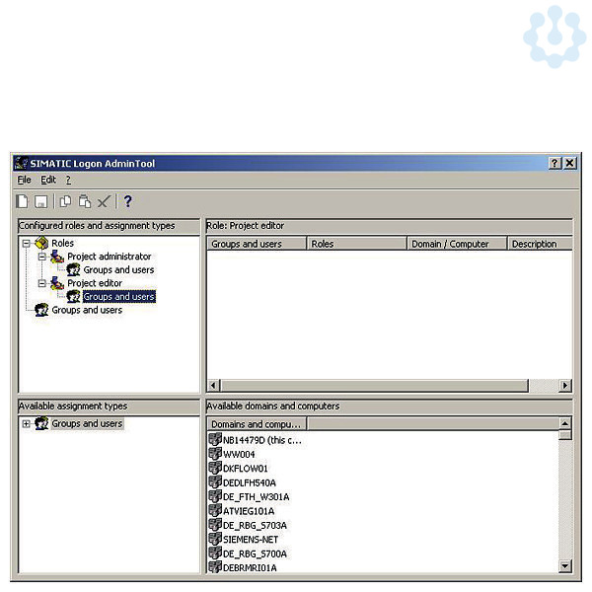Click the Delete X toolbar icon
Viewport: 592px width, 592px height.
(104, 201)
